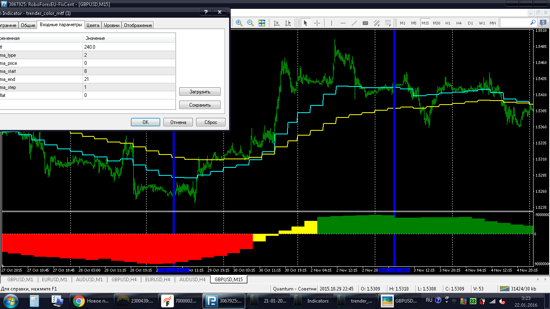Image resolution: width=550 pixels, height=309 pixels.
Task: Click the search magnifier icon in toolbar
Action: click(533, 23)
